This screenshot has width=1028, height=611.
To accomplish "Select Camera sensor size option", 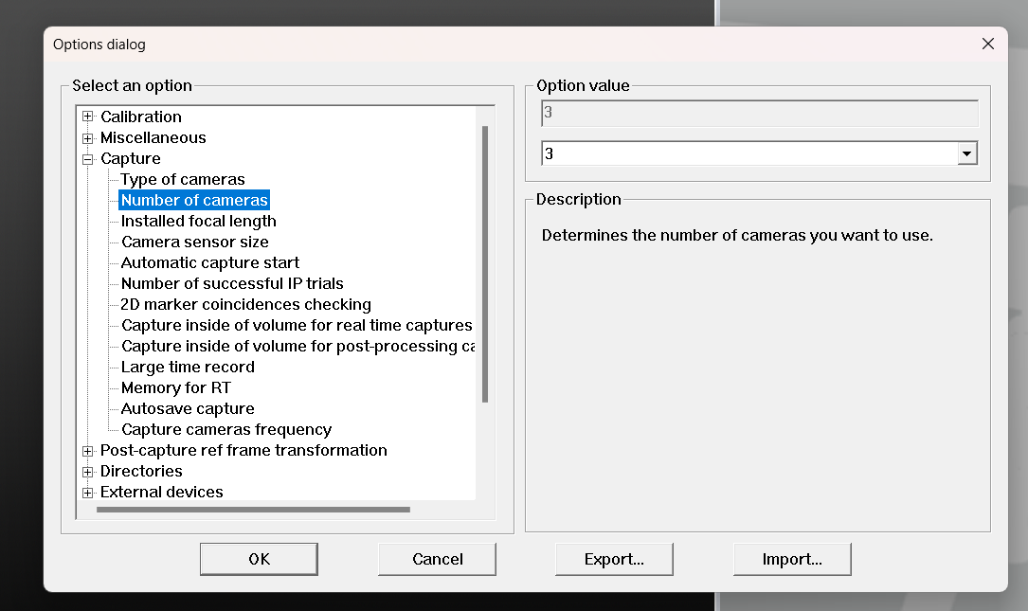I will point(194,243).
